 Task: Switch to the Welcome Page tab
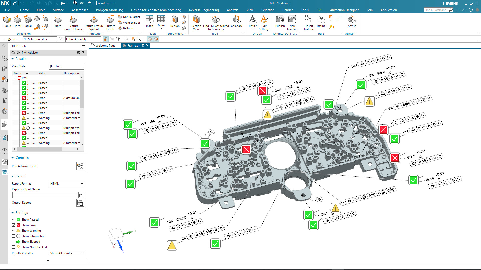click(105, 45)
